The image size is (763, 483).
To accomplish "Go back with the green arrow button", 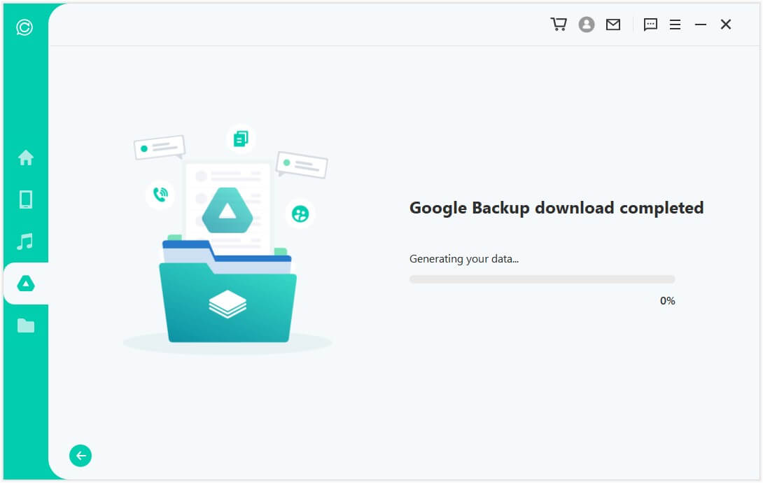I will [x=80, y=456].
